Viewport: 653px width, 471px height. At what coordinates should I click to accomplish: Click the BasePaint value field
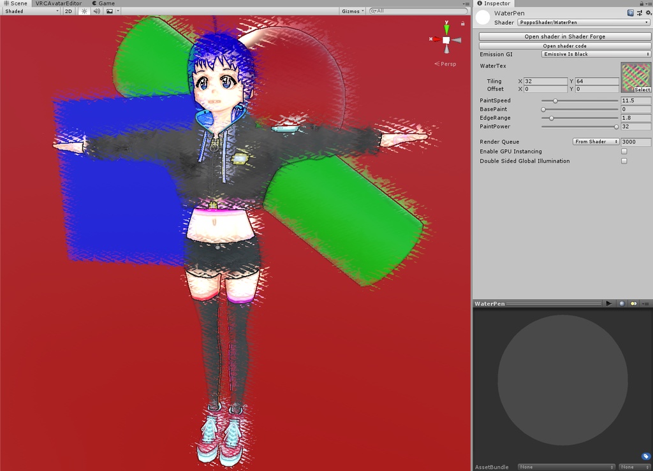636,110
